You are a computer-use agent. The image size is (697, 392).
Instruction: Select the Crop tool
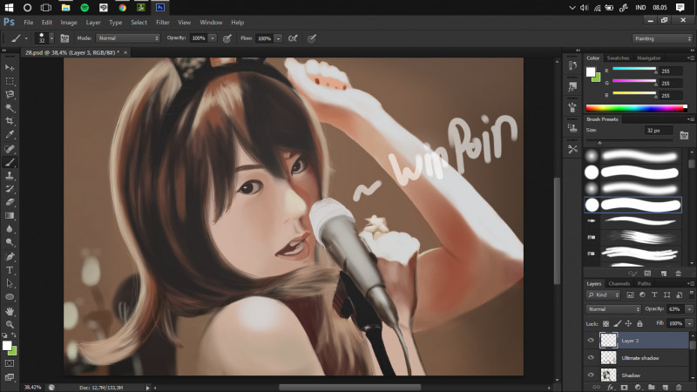10,121
